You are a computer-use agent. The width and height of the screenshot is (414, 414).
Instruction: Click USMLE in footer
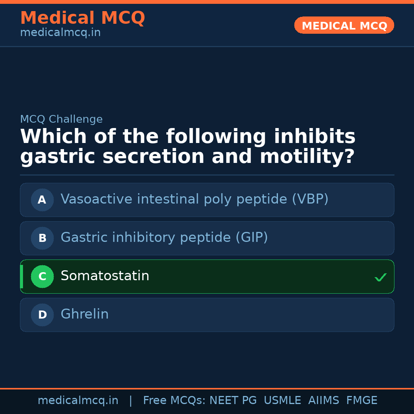pyautogui.click(x=282, y=401)
